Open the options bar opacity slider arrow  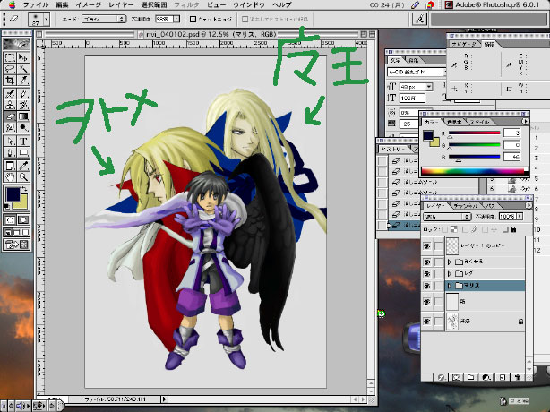(x=176, y=20)
